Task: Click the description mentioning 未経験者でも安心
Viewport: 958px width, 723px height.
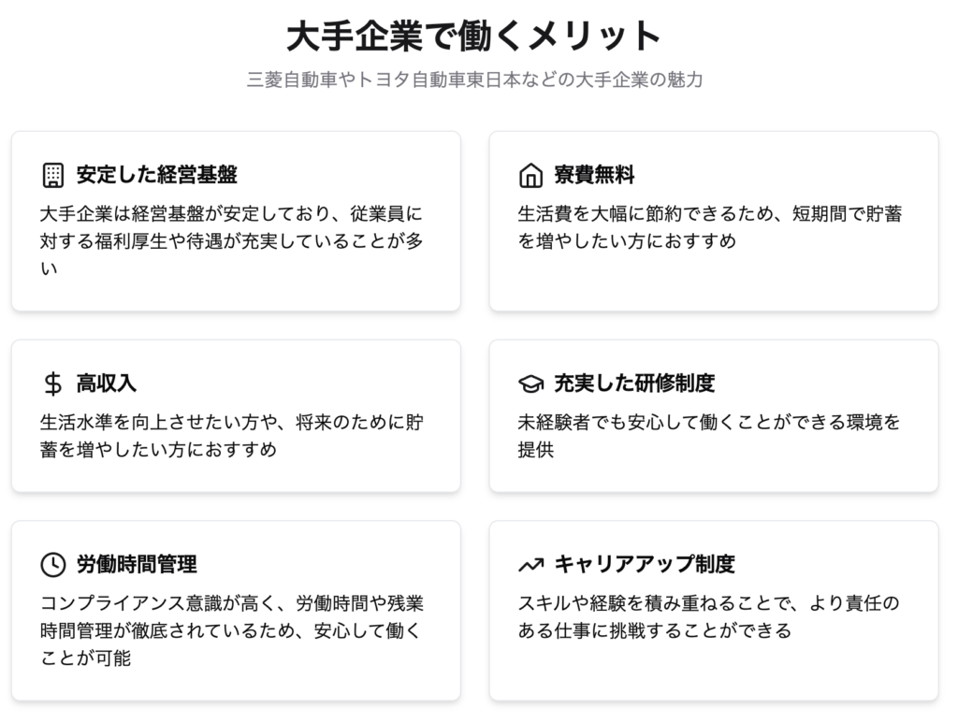Action: tap(709, 436)
